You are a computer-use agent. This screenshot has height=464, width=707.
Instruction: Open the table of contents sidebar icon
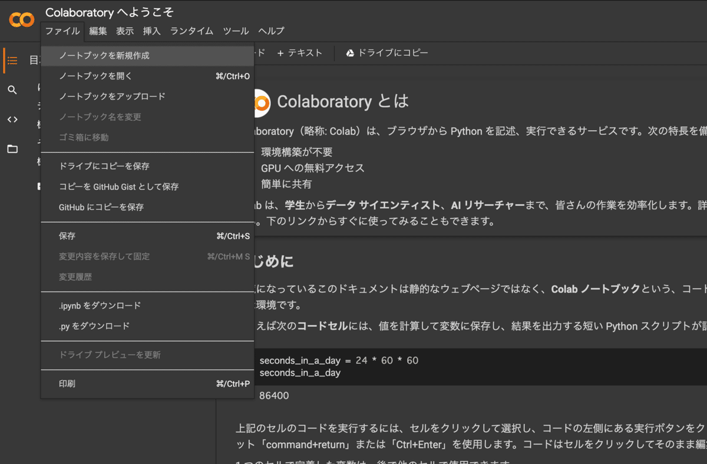pos(12,61)
